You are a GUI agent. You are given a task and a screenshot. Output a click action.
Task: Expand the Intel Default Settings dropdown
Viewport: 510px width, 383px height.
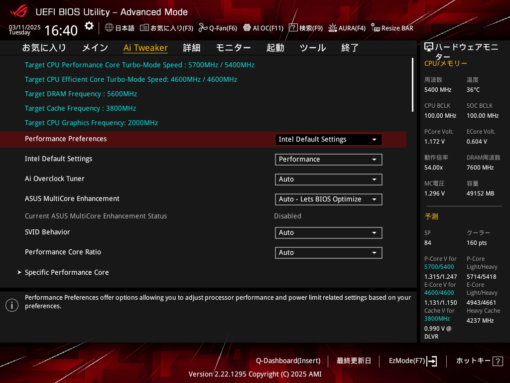click(328, 160)
